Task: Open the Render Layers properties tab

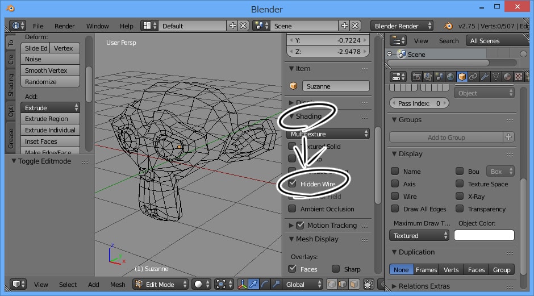Action: coord(427,77)
